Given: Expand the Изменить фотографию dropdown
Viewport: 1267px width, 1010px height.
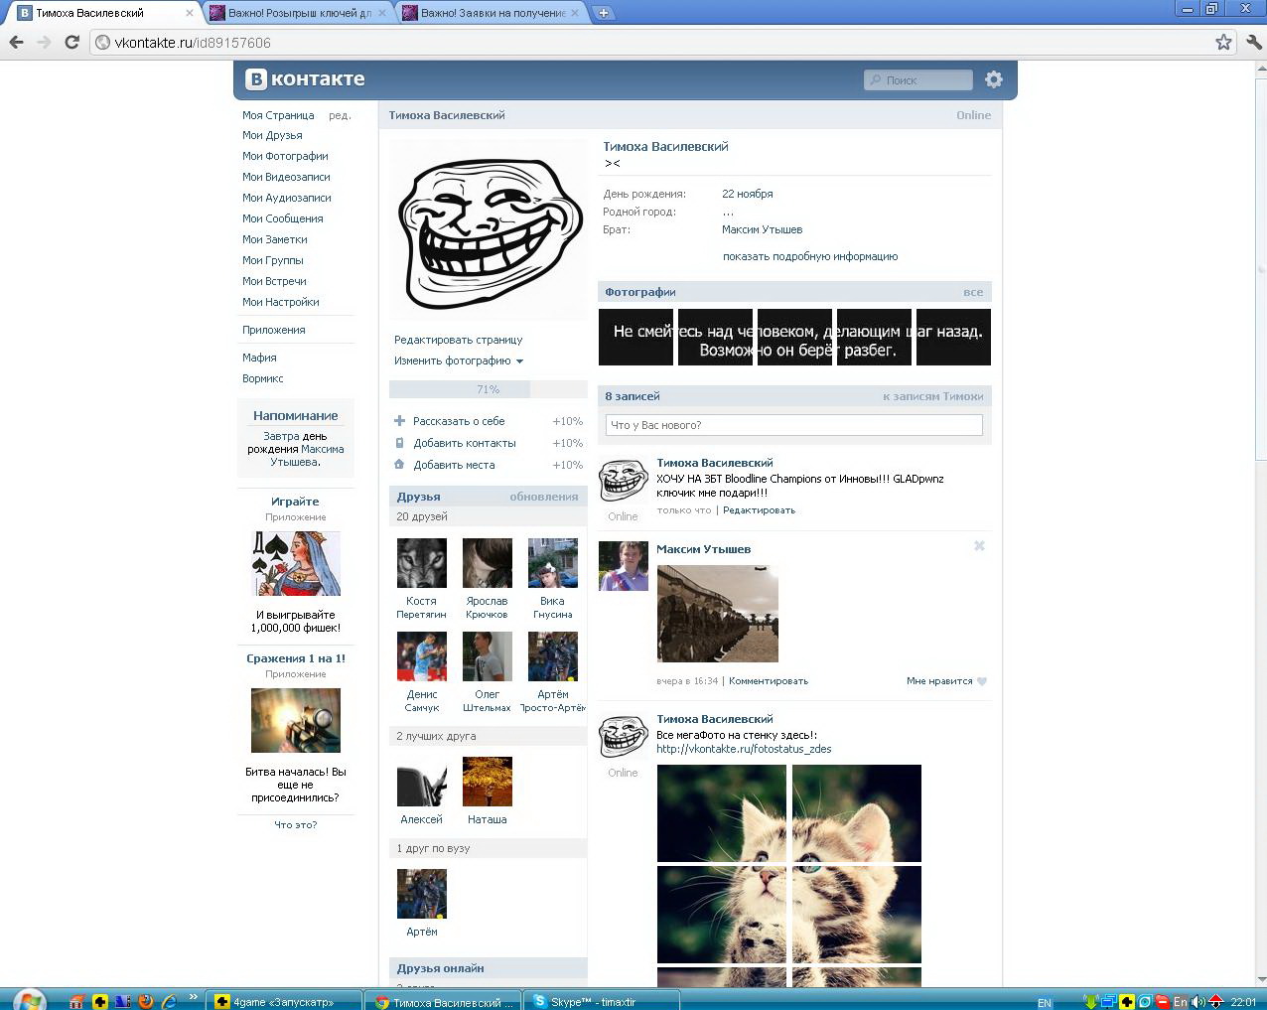Looking at the screenshot, I should pyautogui.click(x=459, y=361).
